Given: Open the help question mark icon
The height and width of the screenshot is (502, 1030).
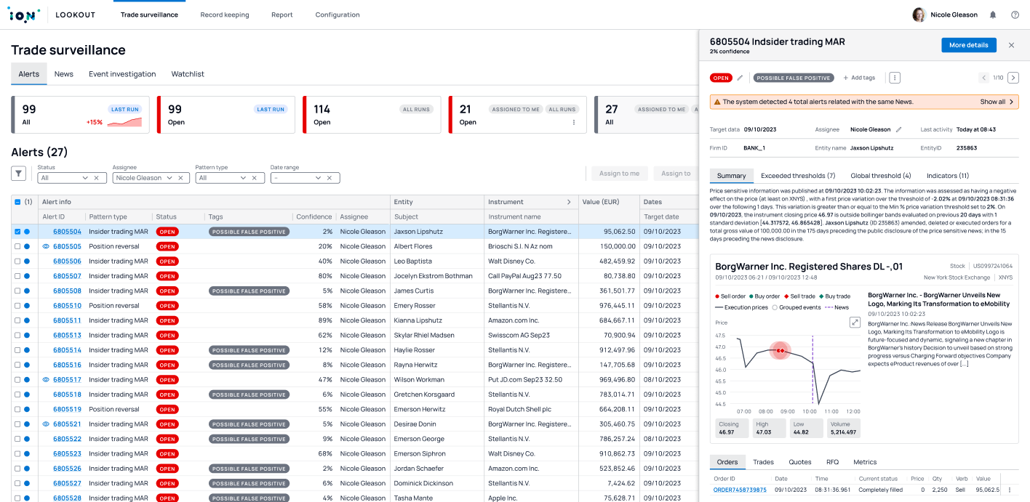Looking at the screenshot, I should click(1015, 15).
